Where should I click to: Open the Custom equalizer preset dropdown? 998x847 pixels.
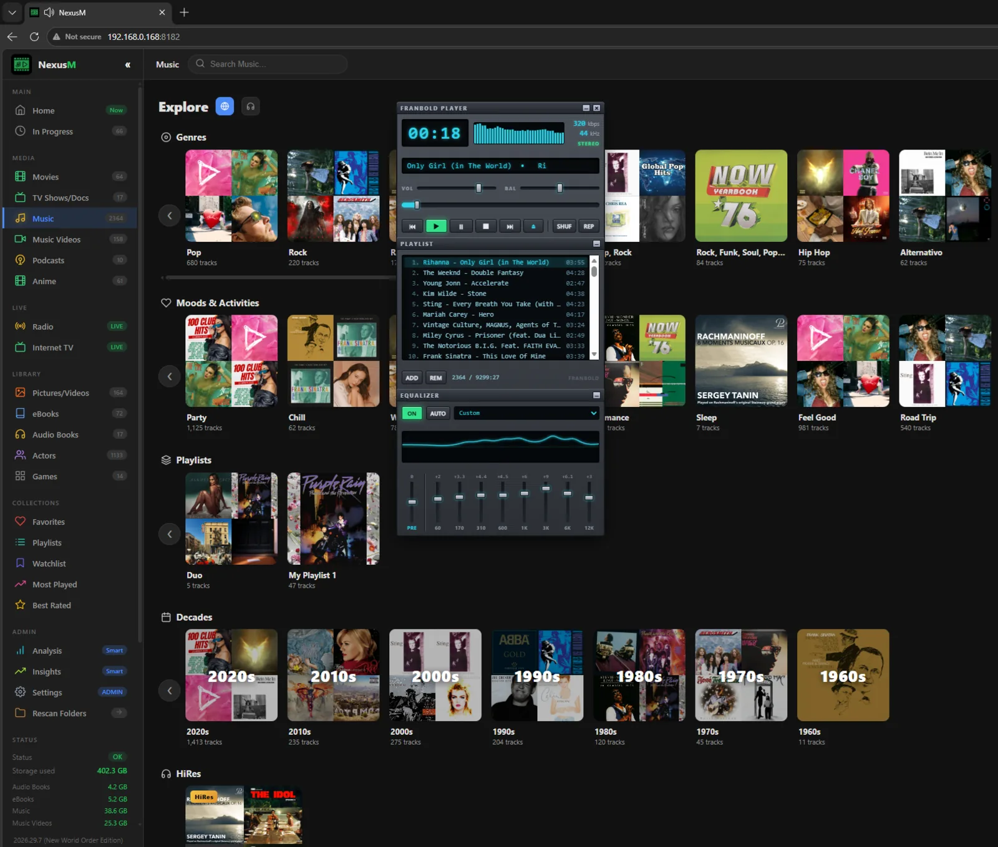(526, 413)
